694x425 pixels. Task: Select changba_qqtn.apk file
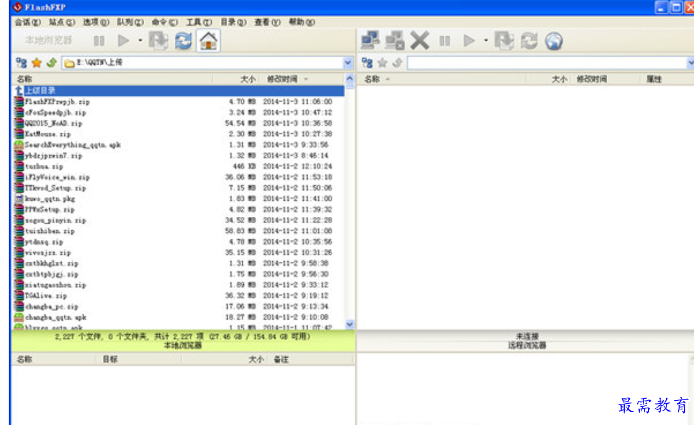56,317
